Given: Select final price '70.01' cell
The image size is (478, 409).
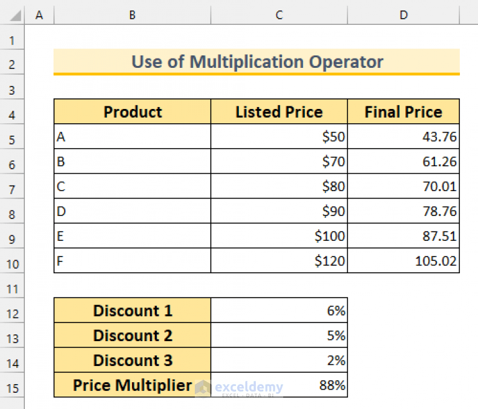Looking at the screenshot, I should [403, 186].
